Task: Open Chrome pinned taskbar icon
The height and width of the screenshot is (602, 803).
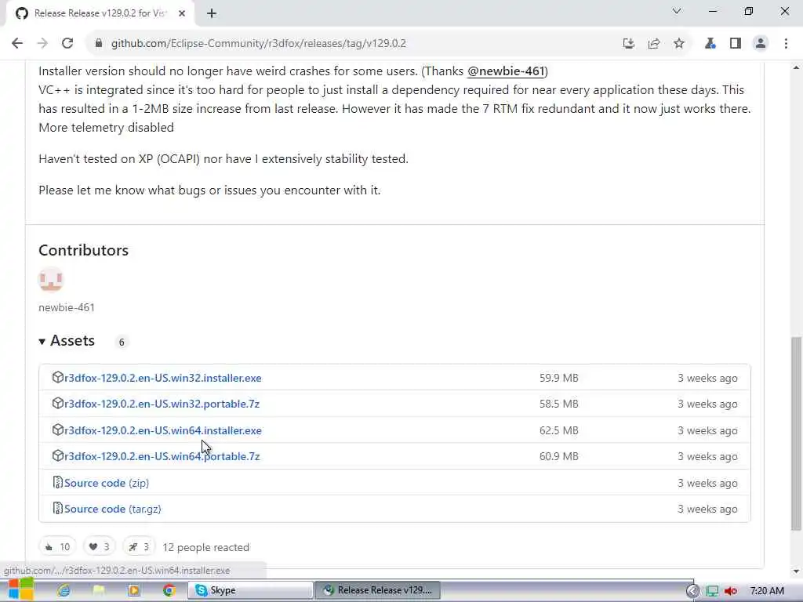Action: [x=169, y=590]
